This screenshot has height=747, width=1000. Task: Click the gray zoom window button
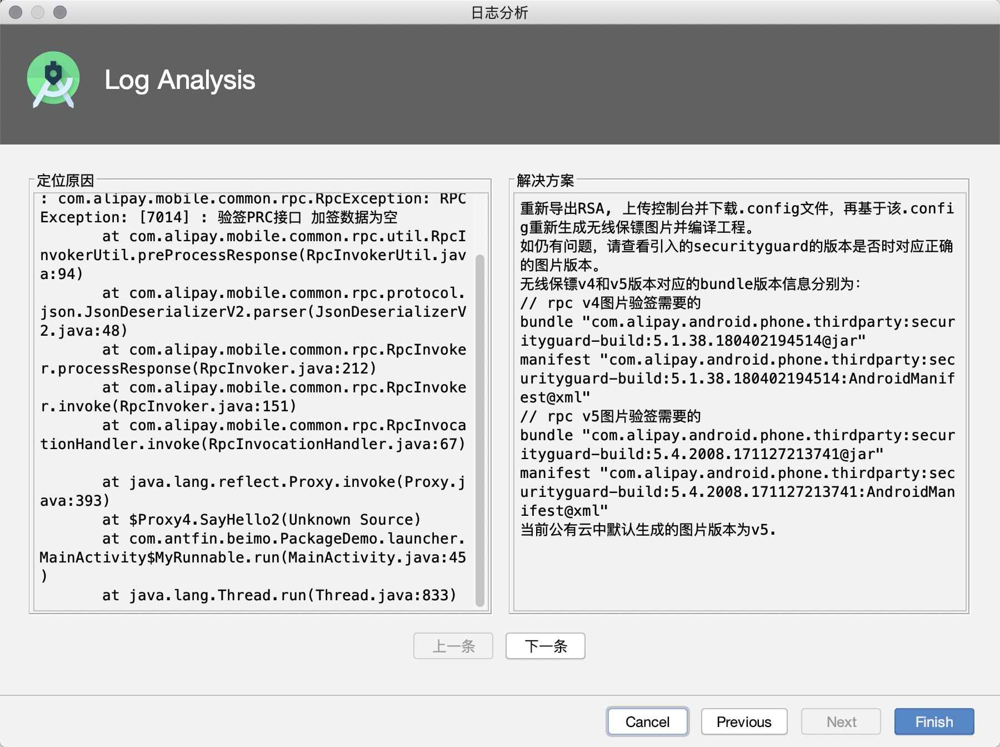[x=60, y=12]
